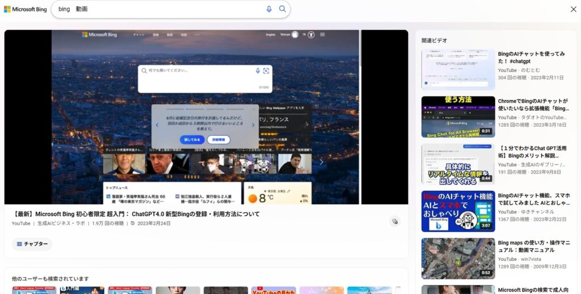Click the "Bing maps の使い方" video title

pyautogui.click(x=533, y=246)
